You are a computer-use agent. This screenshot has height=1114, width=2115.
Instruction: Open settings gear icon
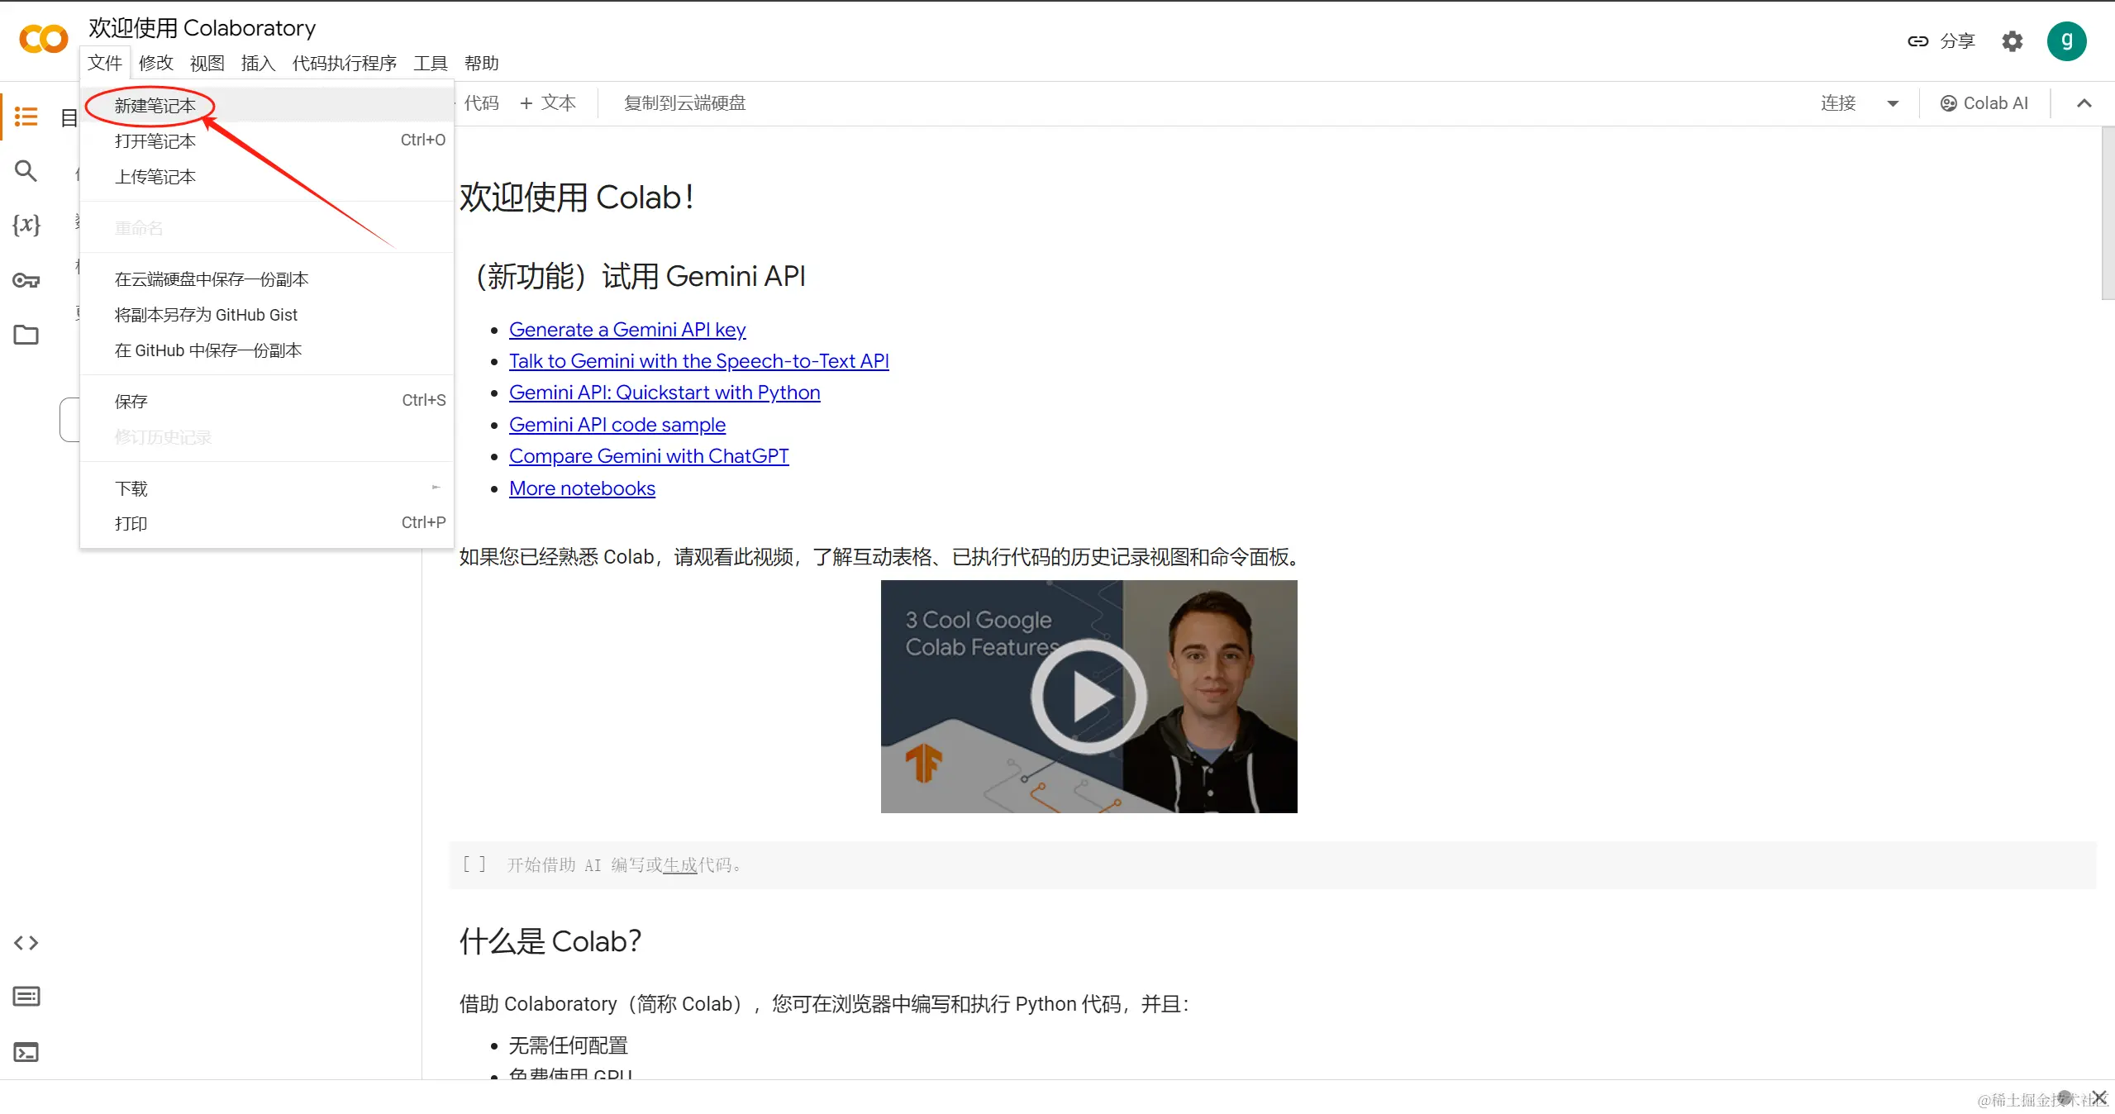[x=2012, y=41]
